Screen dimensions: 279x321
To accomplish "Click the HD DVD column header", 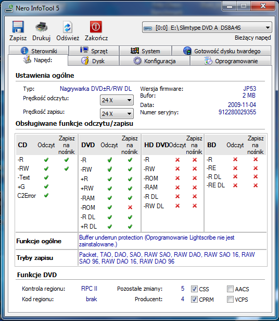I will tap(157, 145).
